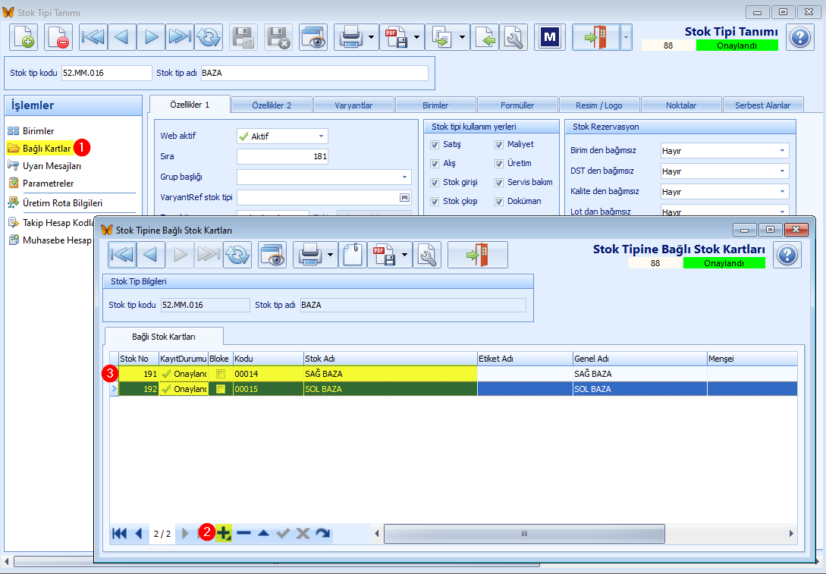Switch to the Resim / Logo tab
This screenshot has width=826, height=574.
click(x=599, y=105)
